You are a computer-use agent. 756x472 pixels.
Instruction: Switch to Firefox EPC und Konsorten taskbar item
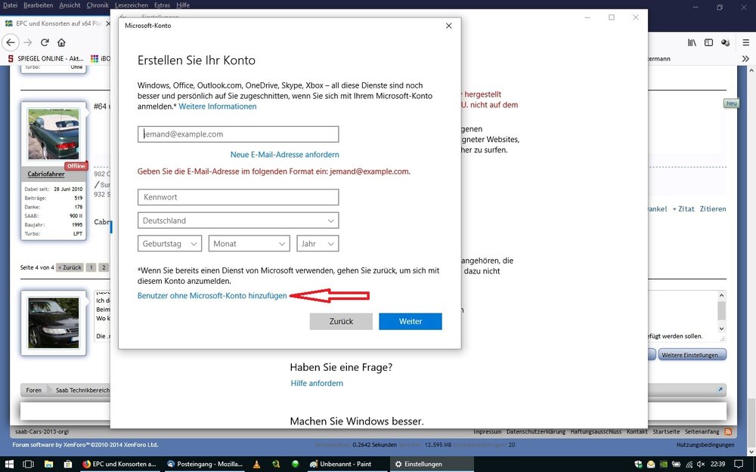119,464
